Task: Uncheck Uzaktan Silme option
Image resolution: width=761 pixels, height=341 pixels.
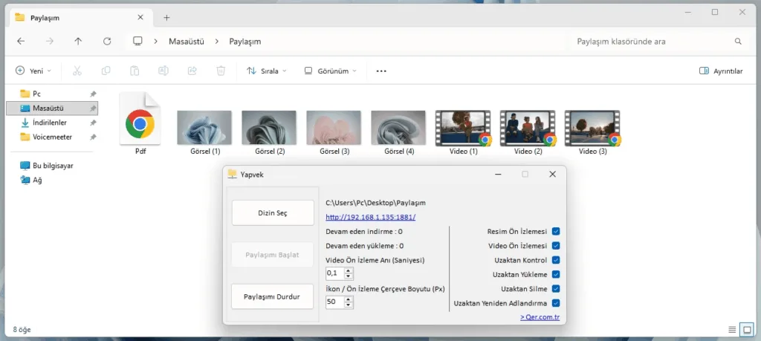Action: [556, 288]
